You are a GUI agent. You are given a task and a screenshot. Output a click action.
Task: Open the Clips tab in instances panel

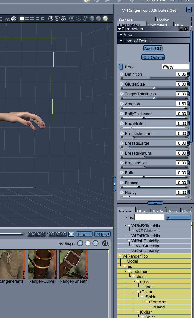pos(186,210)
